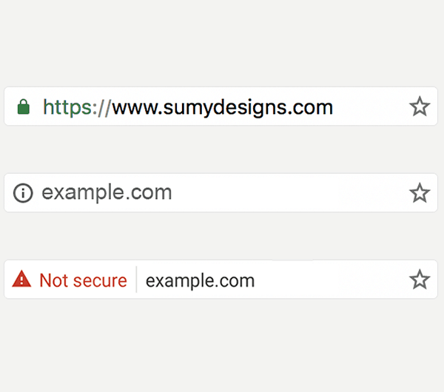
Task: Click the red Not secure label
Action: coord(83,280)
